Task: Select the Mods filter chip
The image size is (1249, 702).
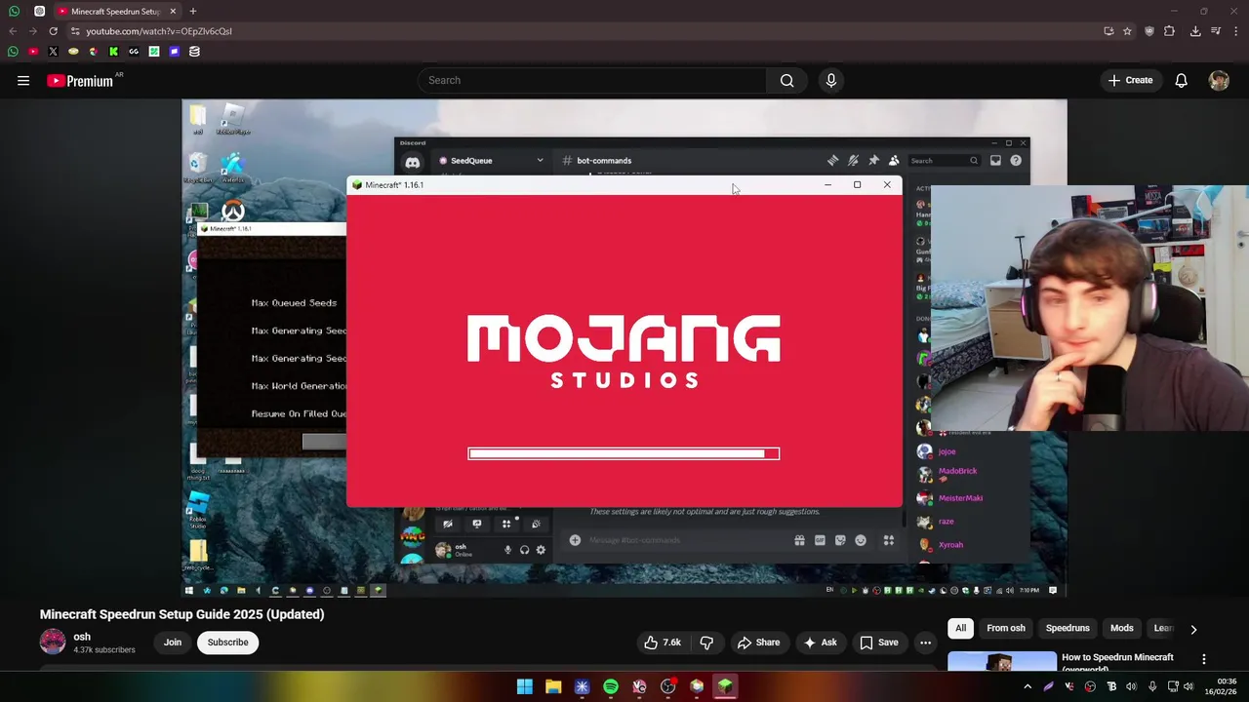Action: click(x=1122, y=629)
